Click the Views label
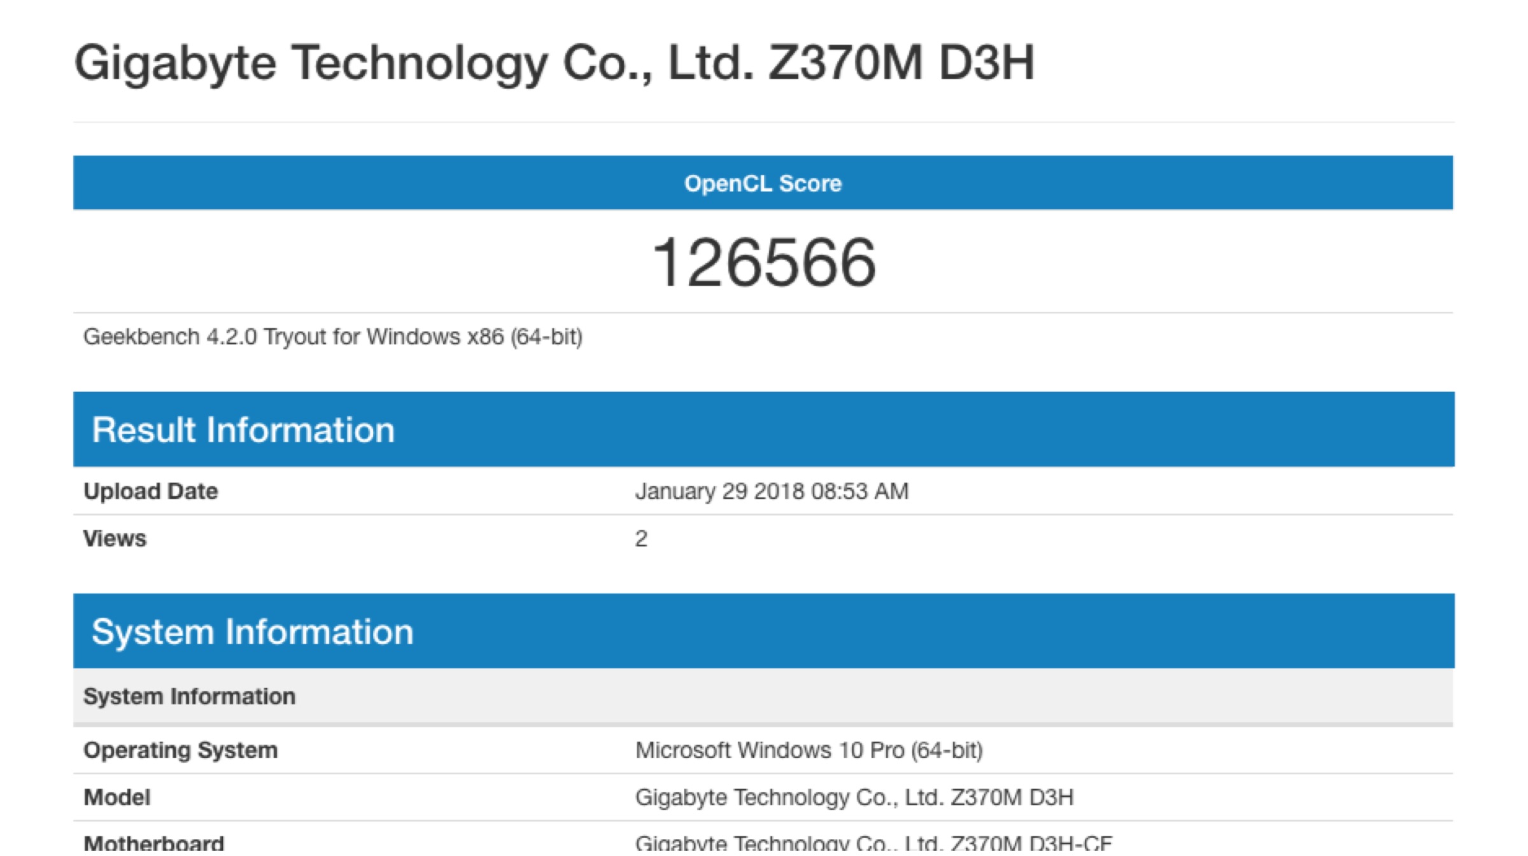1528x856 pixels. [x=115, y=539]
